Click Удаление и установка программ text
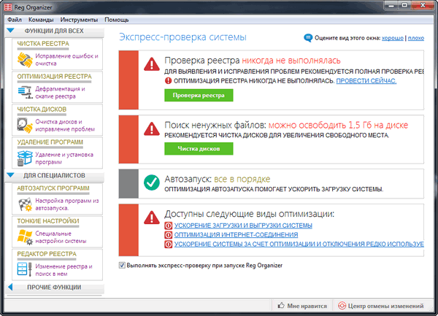Image resolution: width=438 pixels, height=316 pixels. pyautogui.click(x=64, y=158)
